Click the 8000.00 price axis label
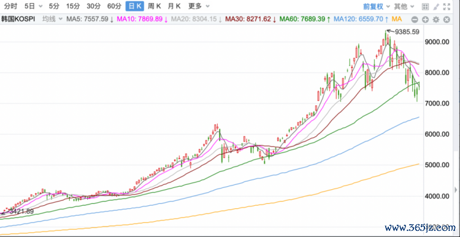Image resolution: width=460 pixels, height=237 pixels. 437,73
